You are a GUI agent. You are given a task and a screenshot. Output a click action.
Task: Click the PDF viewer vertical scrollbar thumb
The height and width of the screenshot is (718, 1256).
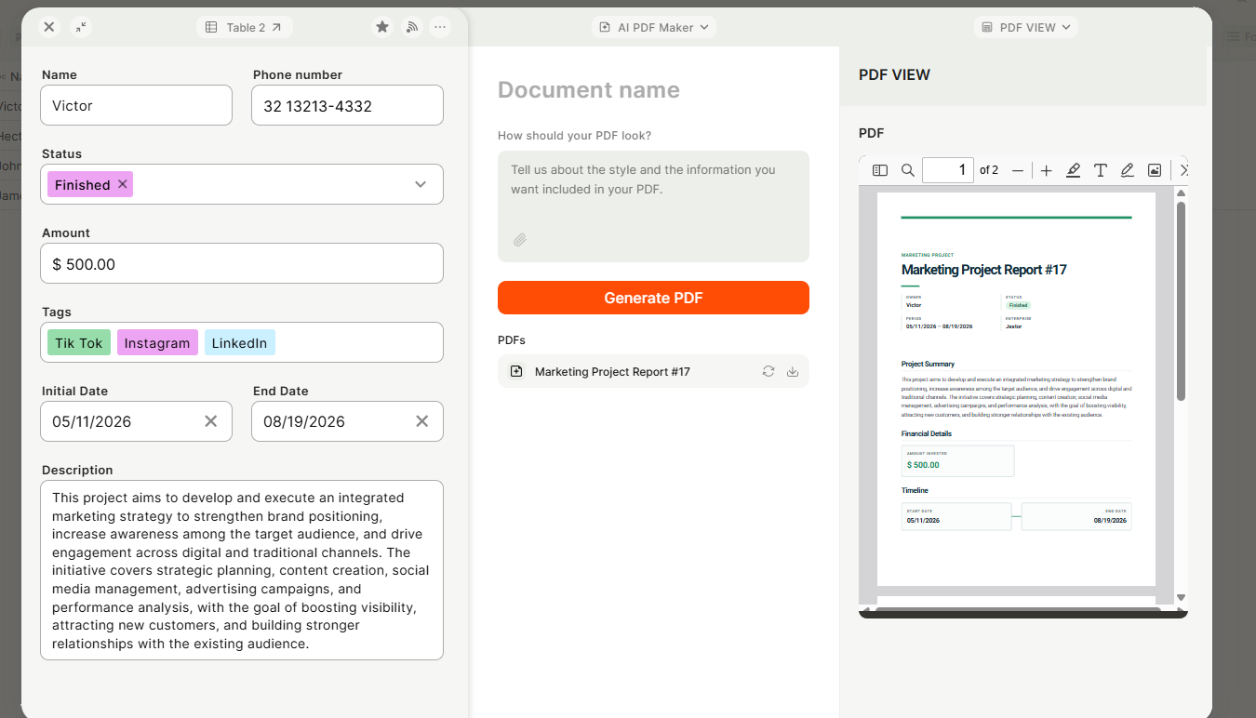pos(1181,301)
